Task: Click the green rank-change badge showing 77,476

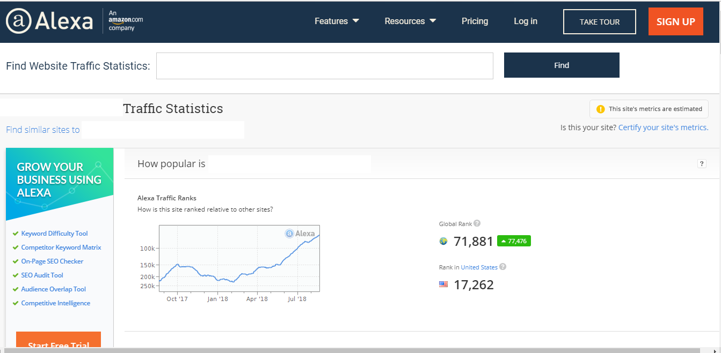Action: point(514,241)
